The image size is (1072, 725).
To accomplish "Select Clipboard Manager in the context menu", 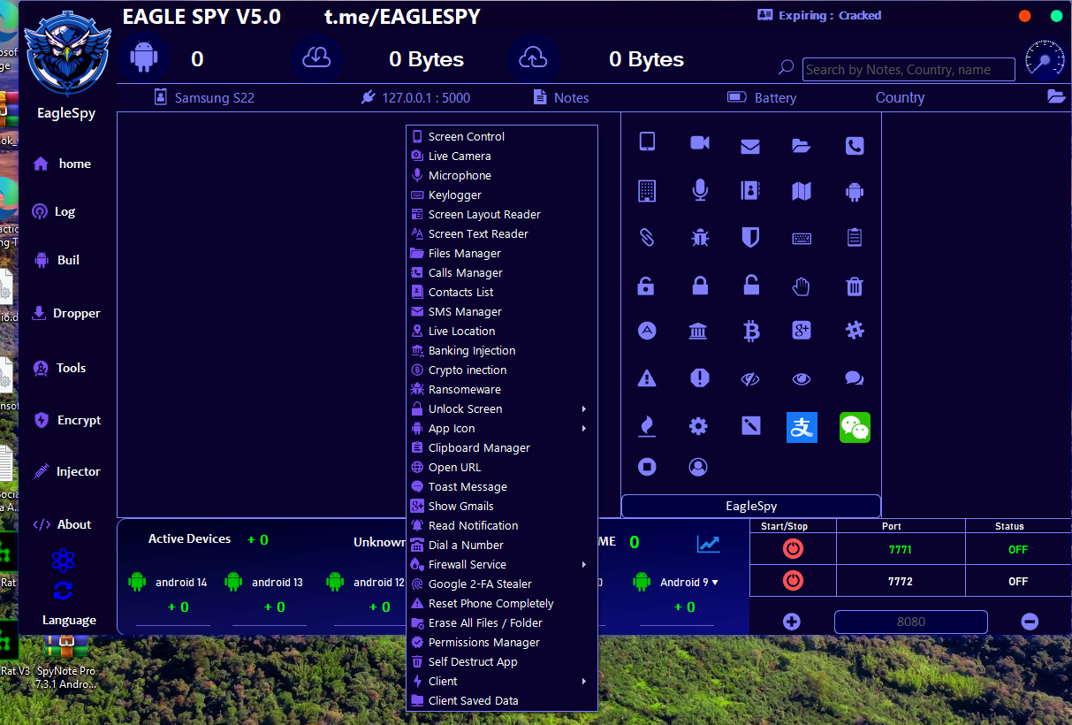I will click(479, 448).
